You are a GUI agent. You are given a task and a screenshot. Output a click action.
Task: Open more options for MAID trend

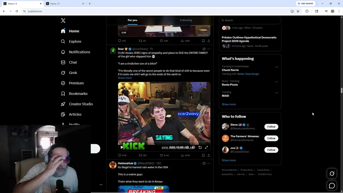point(277,93)
